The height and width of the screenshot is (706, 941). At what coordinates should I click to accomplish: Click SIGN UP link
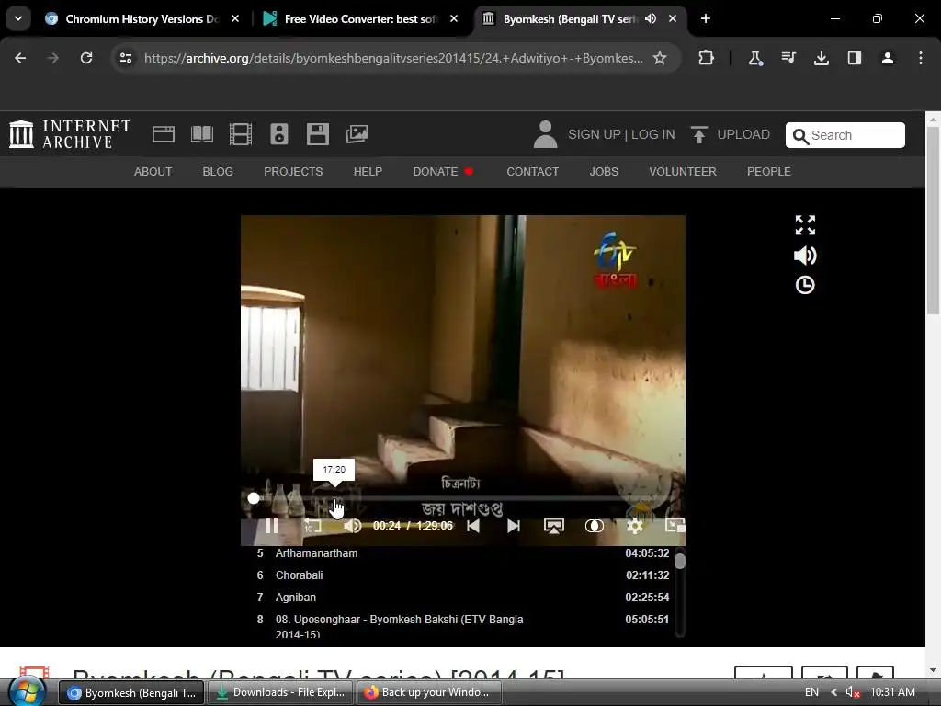pyautogui.click(x=595, y=134)
